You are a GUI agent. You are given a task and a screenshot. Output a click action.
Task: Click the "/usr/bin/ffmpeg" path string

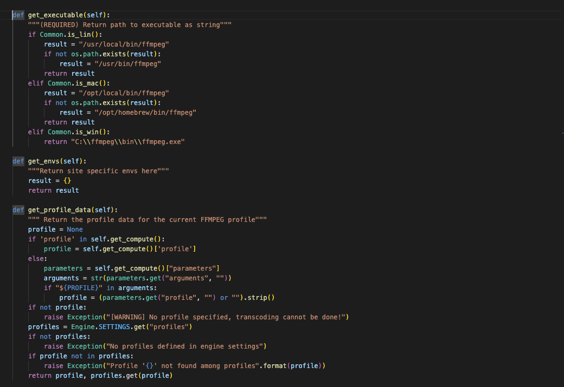click(x=127, y=64)
